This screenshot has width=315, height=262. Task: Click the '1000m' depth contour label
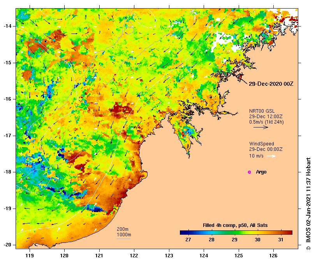pos(124,235)
